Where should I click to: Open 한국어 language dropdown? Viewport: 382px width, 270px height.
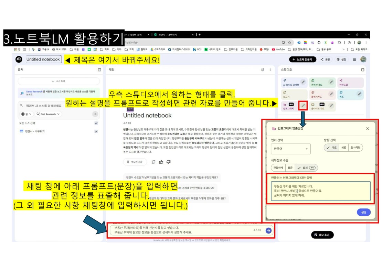(x=291, y=149)
